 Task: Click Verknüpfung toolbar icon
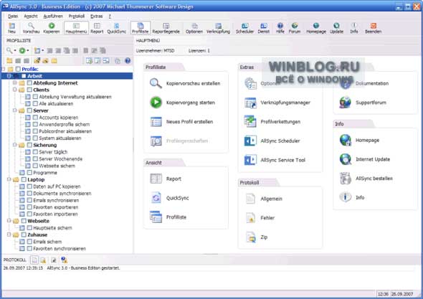(218, 28)
